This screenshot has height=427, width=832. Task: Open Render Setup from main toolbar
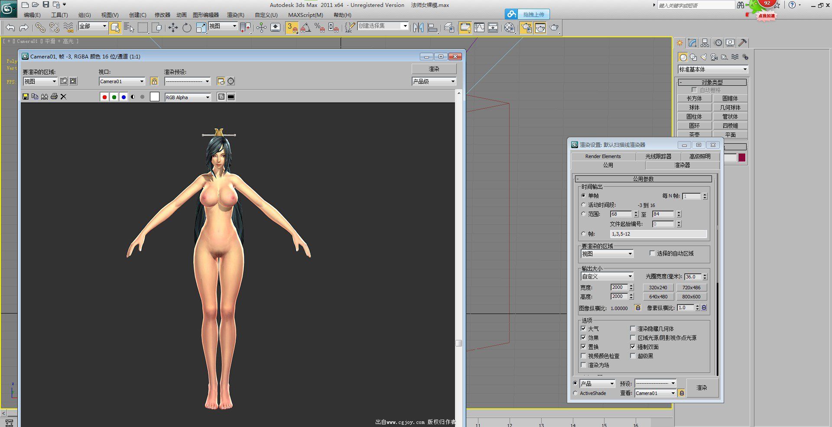[x=526, y=28]
